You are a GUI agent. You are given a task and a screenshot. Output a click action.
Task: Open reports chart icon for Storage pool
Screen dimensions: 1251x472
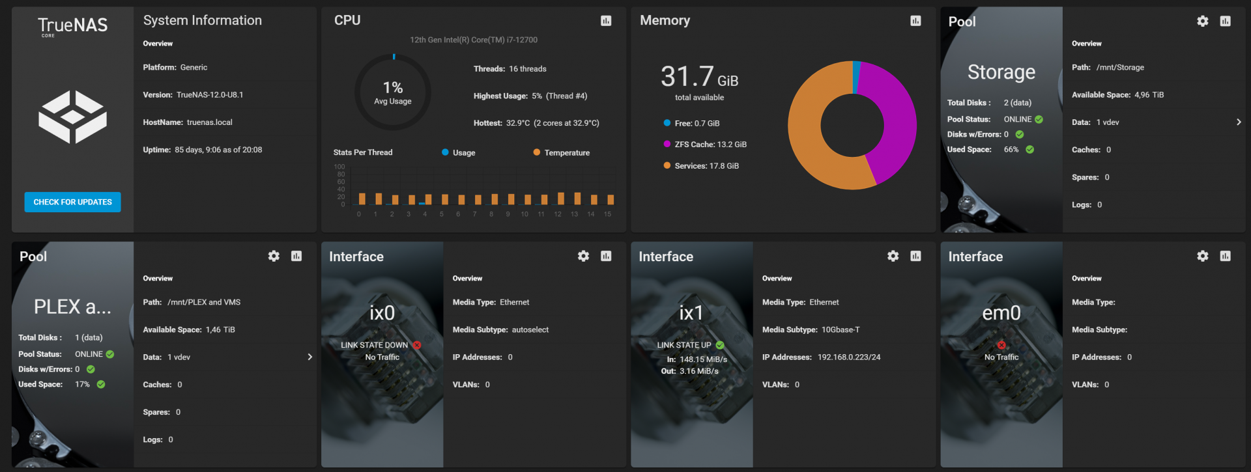tap(1226, 21)
